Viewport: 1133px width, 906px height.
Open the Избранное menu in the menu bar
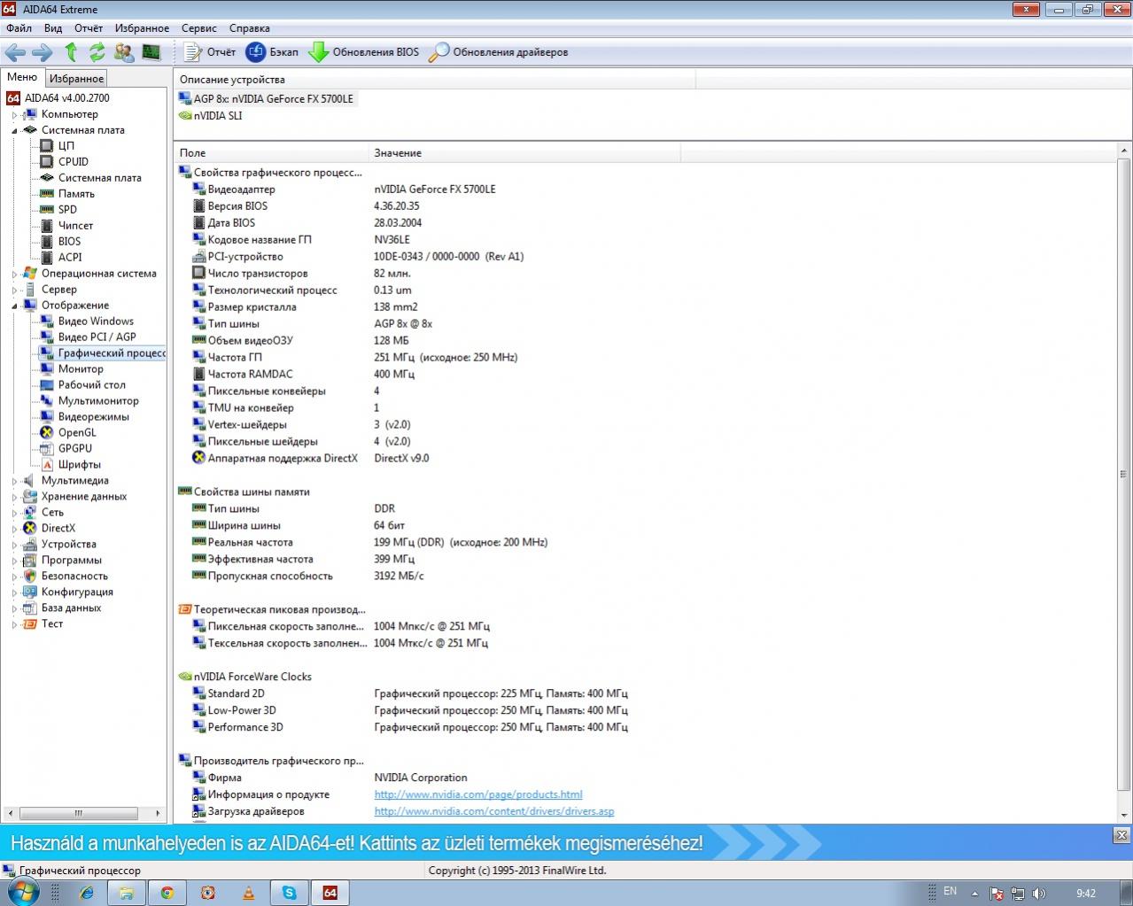[142, 28]
